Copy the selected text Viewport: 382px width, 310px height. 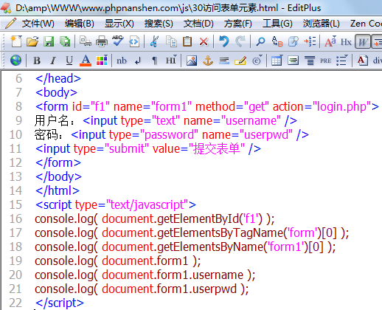coord(171,41)
